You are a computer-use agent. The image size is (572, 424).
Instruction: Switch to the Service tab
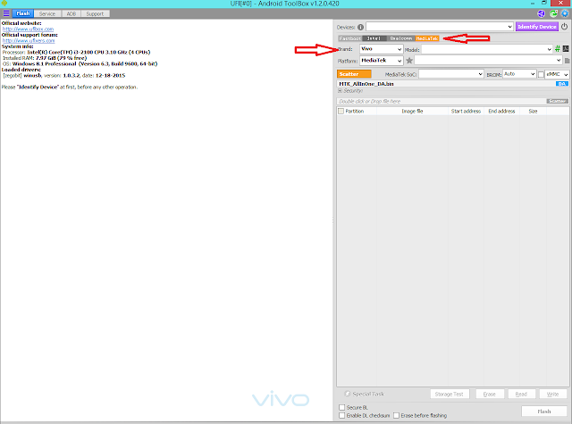pyautogui.click(x=47, y=13)
